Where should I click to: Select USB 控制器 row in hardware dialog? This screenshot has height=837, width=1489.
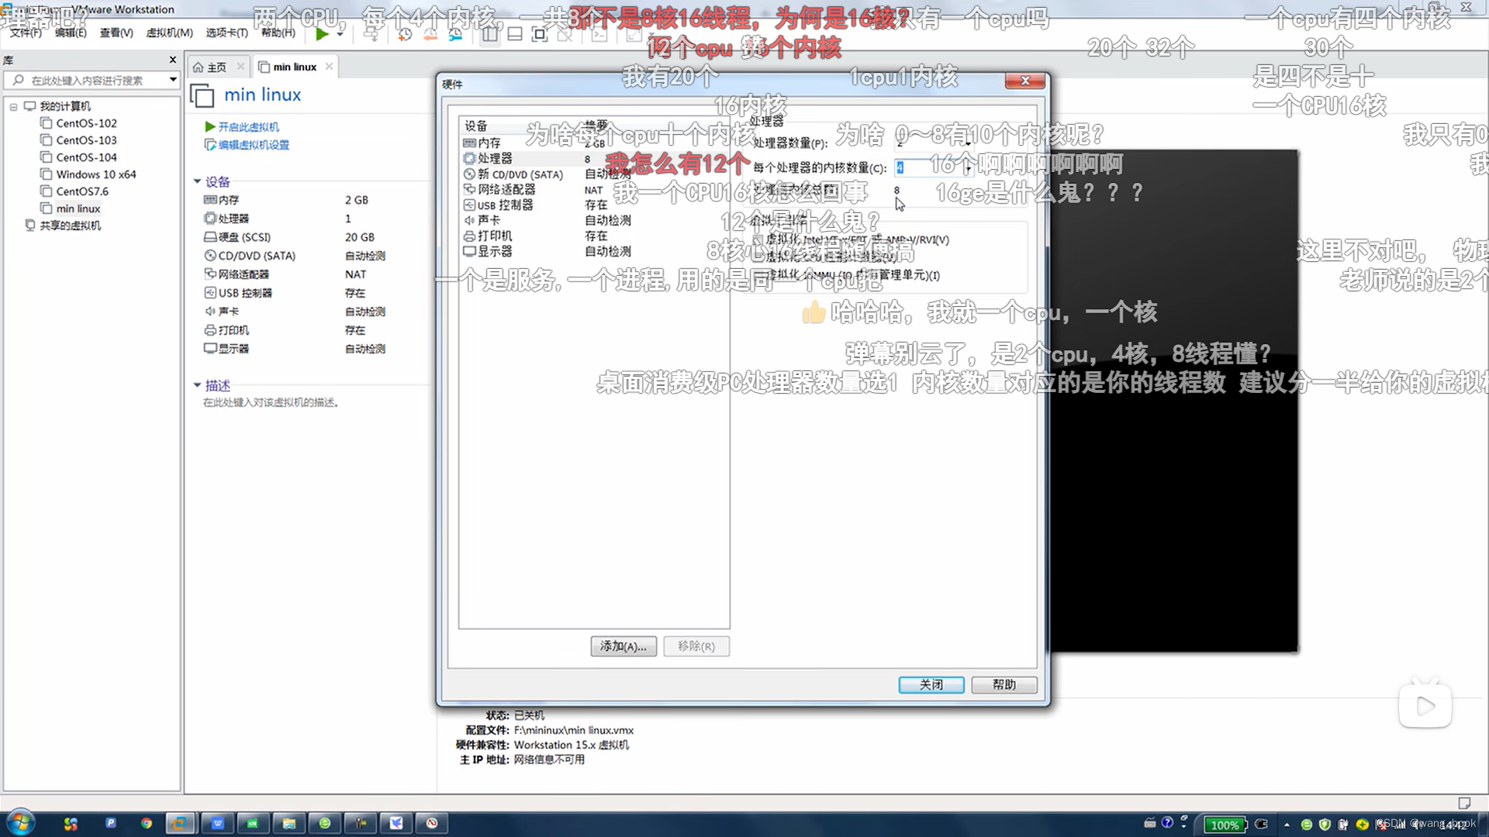tap(594, 205)
